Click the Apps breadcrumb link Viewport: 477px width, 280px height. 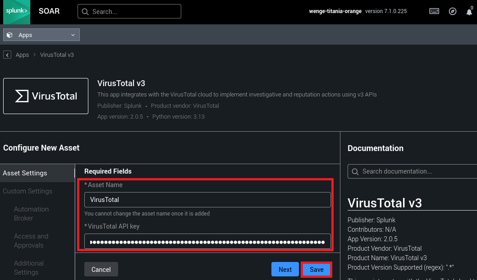tap(22, 55)
